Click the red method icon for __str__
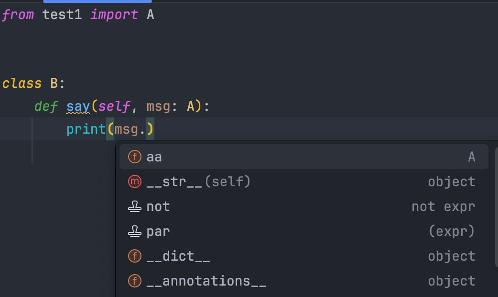Viewport: 498px width, 297px height. tap(135, 181)
